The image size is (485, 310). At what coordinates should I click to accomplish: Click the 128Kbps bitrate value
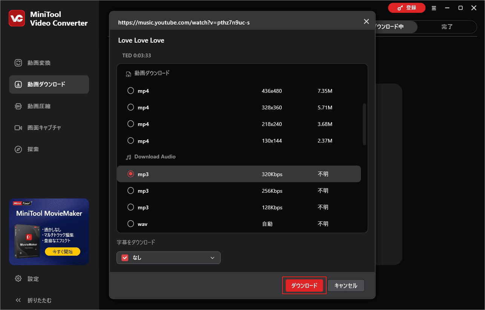(x=272, y=207)
